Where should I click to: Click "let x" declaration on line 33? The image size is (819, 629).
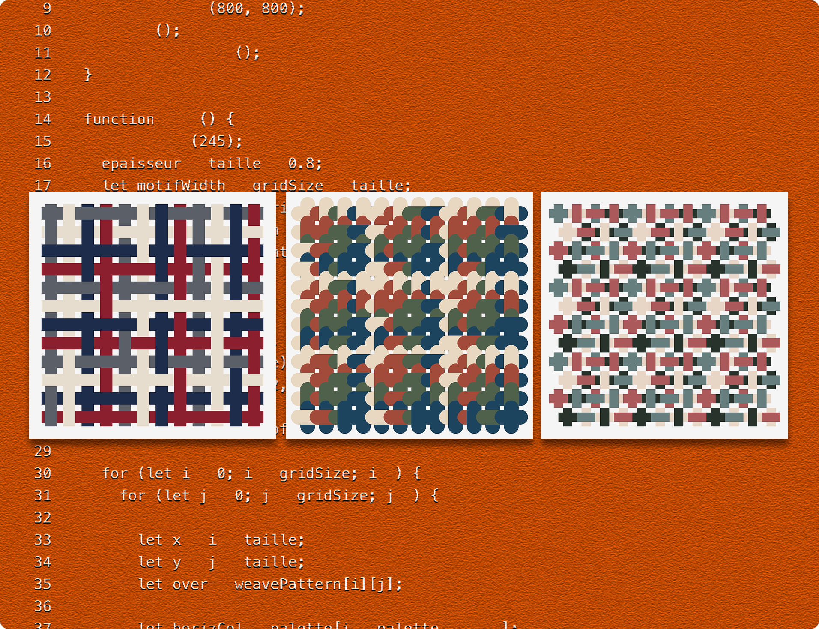(x=159, y=540)
